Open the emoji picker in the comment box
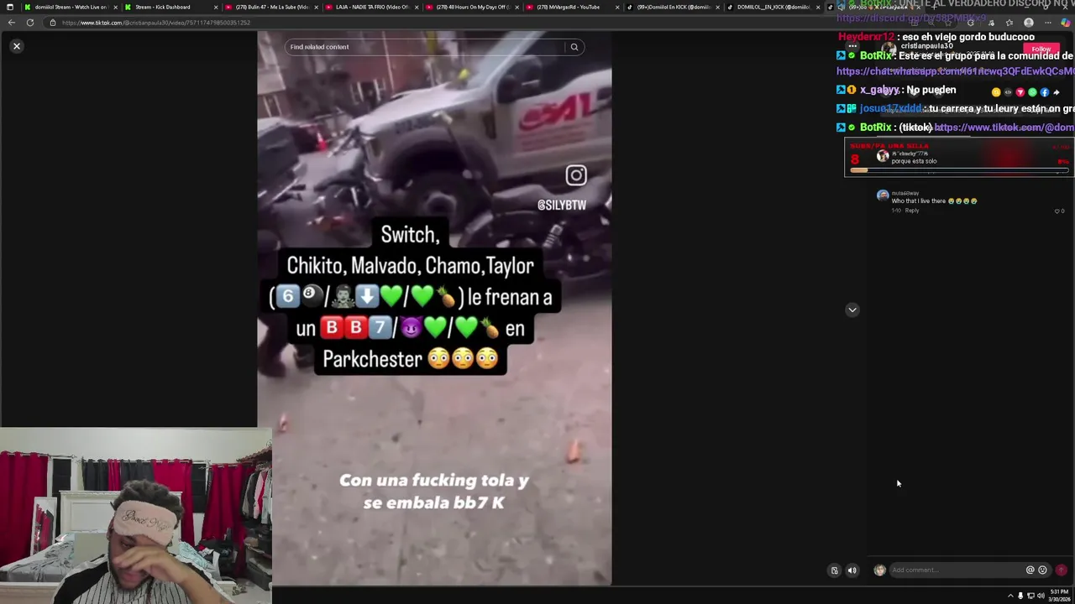This screenshot has height=604, width=1075. (1042, 570)
